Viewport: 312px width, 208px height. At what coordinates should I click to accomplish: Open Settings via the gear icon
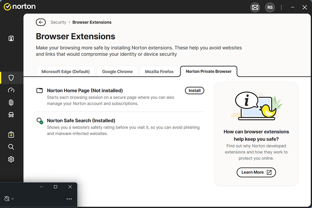11,159
